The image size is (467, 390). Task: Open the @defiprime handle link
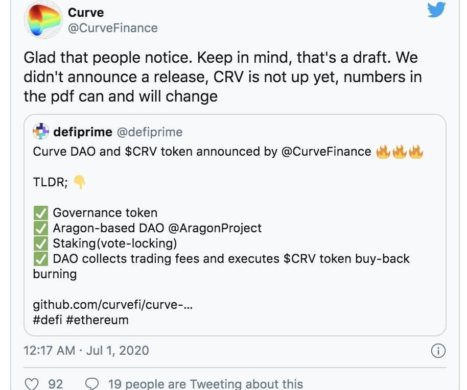point(150,132)
